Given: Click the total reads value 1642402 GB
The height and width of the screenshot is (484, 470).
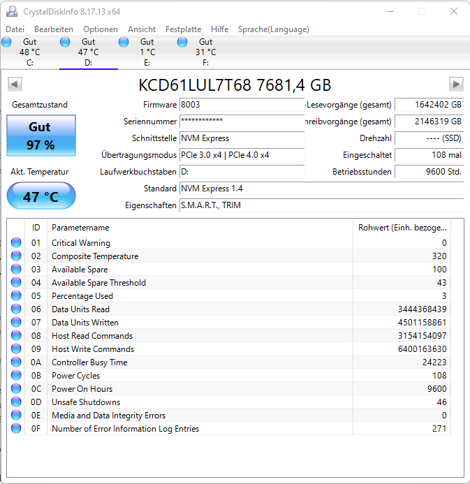Looking at the screenshot, I should [429, 105].
